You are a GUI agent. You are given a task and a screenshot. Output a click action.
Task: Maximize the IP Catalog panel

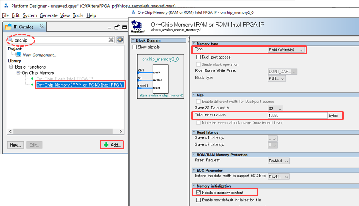pos(125,27)
